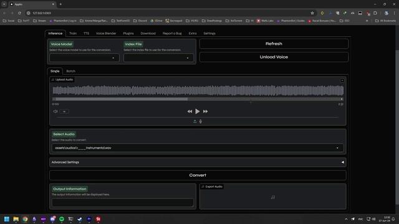
Task: Remove the uploaded audio with the corner X
Action: [x=342, y=80]
